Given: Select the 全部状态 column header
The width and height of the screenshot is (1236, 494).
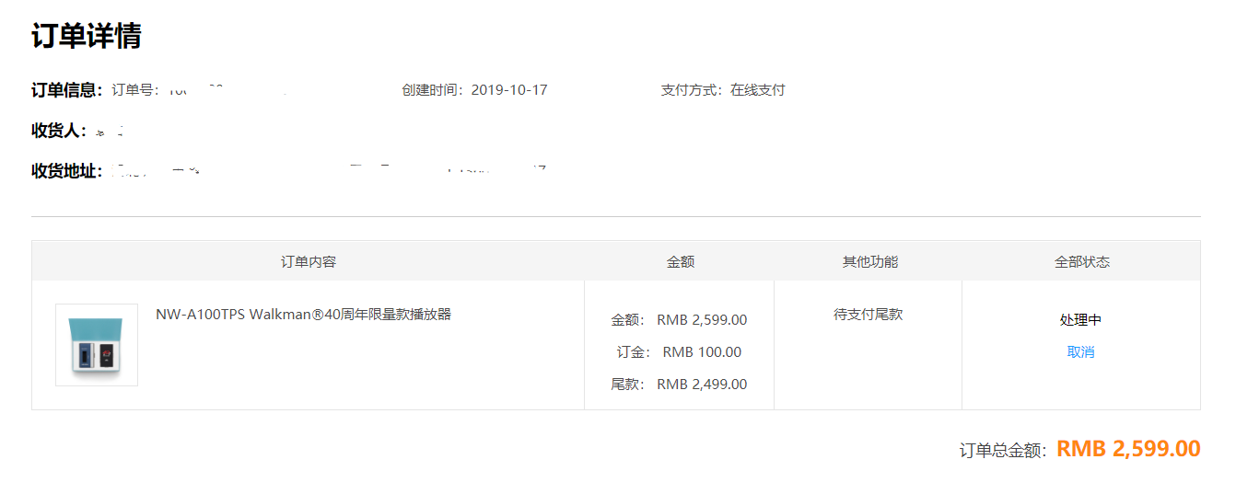Looking at the screenshot, I should (1081, 262).
